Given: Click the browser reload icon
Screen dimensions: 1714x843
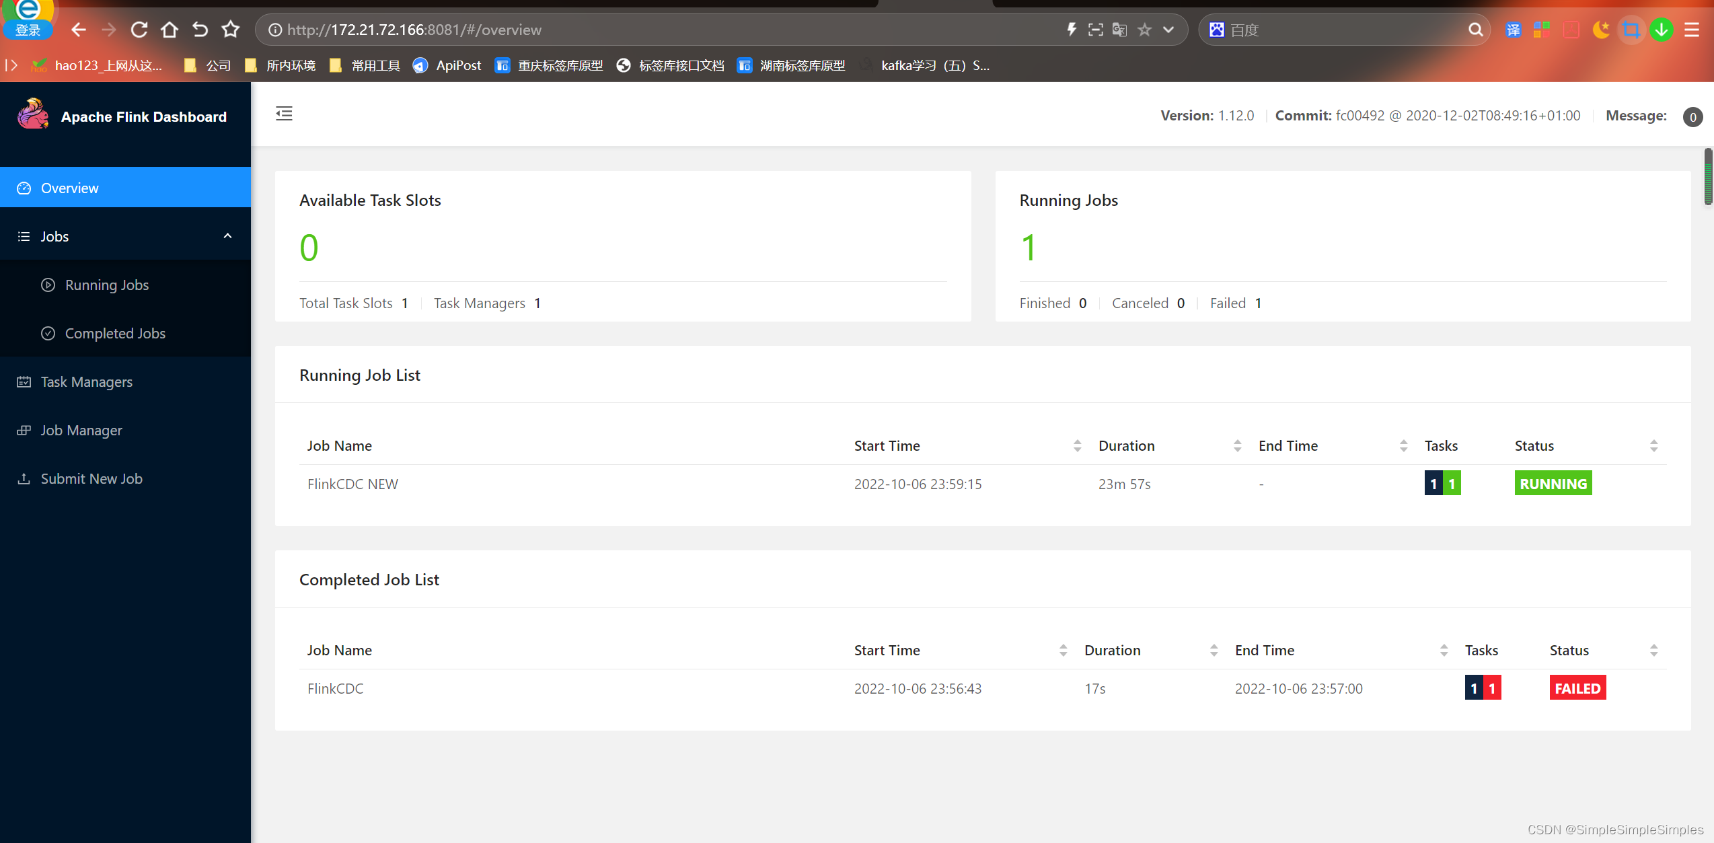Looking at the screenshot, I should tap(139, 30).
